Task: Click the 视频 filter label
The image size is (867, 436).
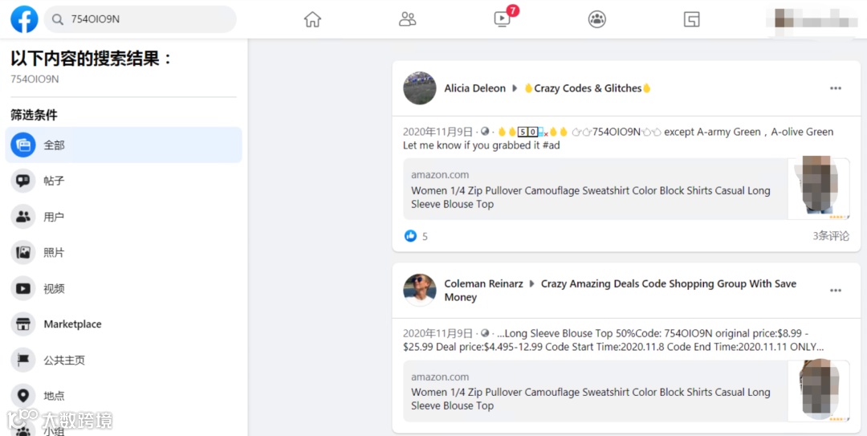Action: point(55,288)
